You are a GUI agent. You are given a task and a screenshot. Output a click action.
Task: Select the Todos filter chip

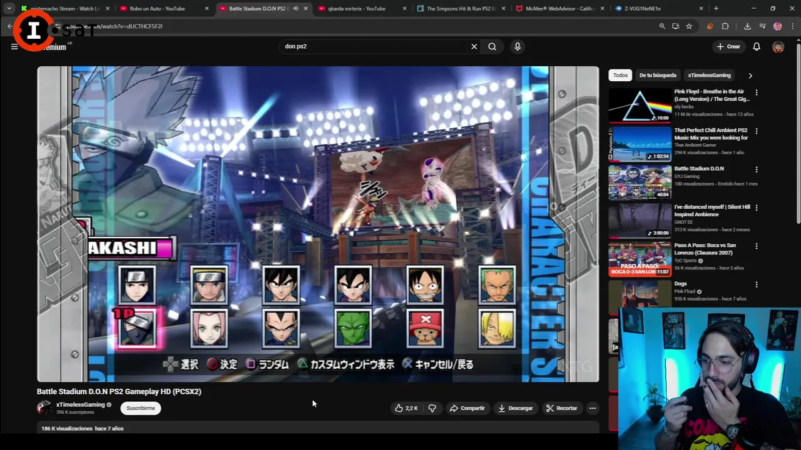pos(620,75)
